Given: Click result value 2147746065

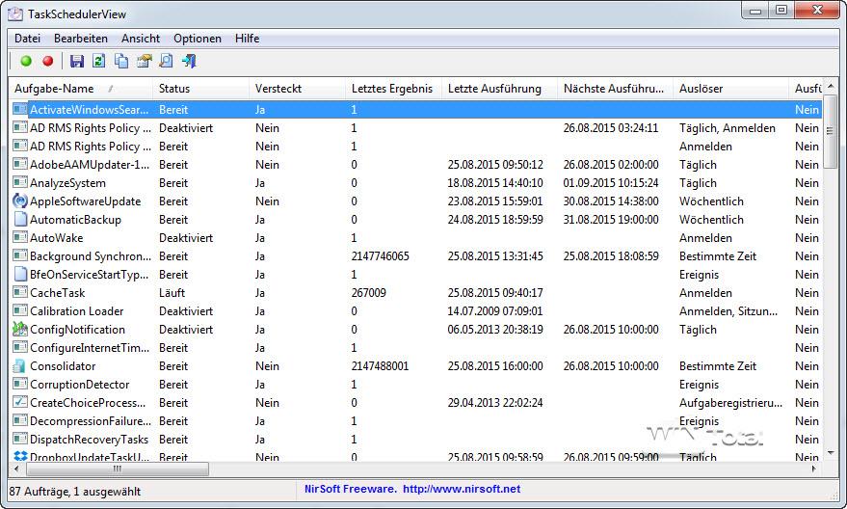Looking at the screenshot, I should (x=381, y=256).
